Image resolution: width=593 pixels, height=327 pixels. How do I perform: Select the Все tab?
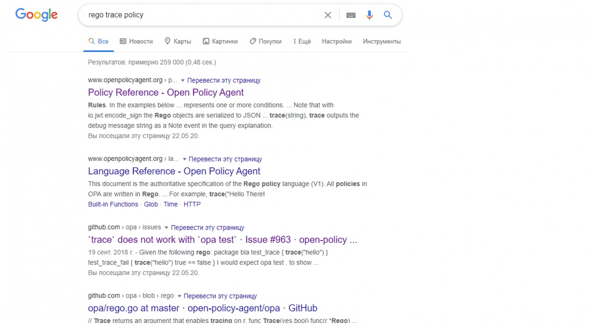99,41
